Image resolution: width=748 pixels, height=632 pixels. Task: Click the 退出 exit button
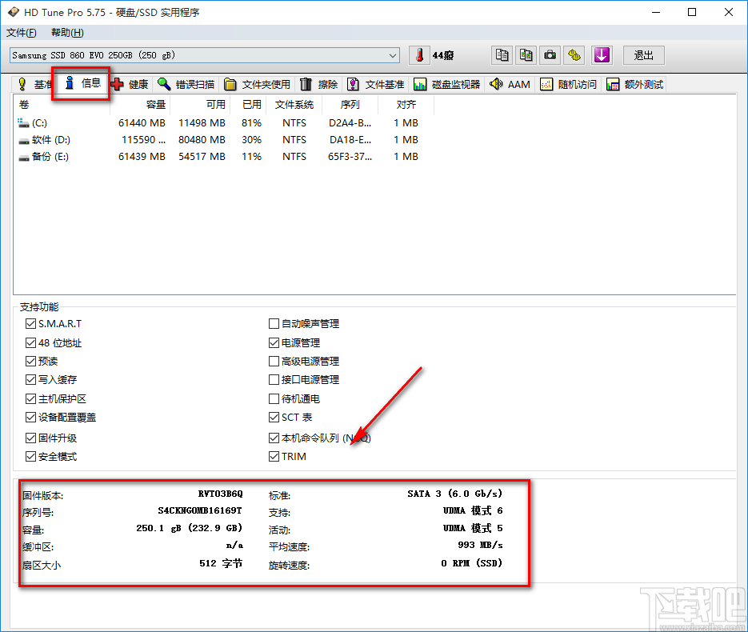point(643,55)
